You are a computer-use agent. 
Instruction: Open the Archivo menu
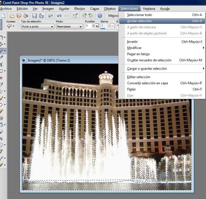click(x=6, y=9)
